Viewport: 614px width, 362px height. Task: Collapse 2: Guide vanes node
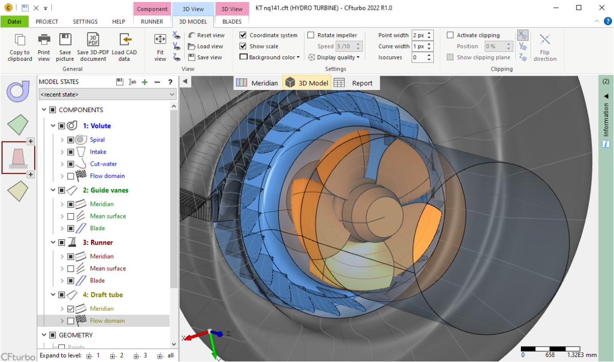click(53, 190)
